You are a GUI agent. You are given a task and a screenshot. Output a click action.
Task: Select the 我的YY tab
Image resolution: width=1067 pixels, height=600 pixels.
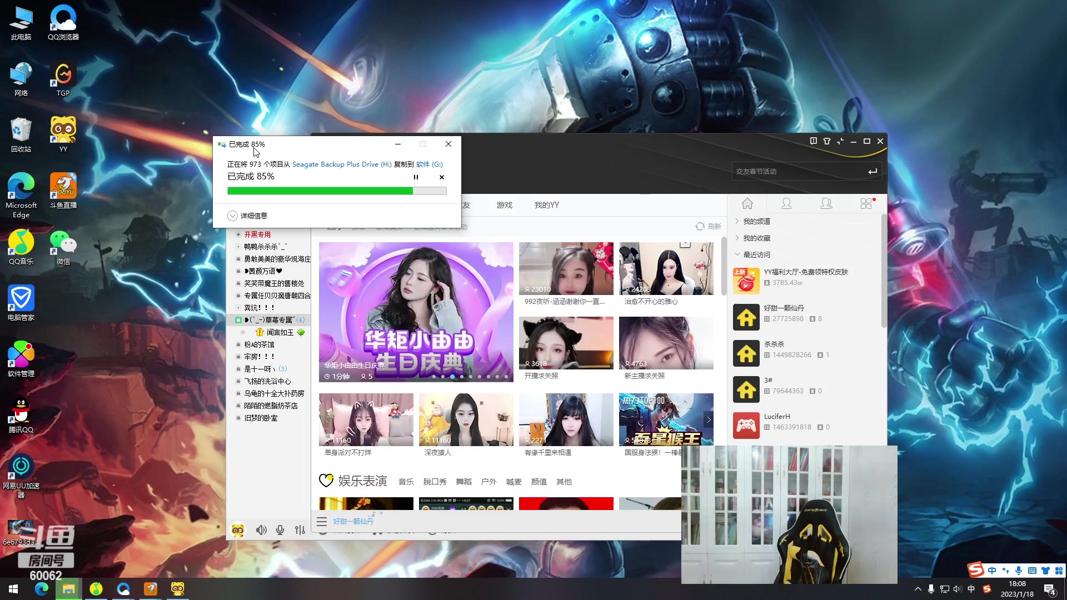point(547,205)
